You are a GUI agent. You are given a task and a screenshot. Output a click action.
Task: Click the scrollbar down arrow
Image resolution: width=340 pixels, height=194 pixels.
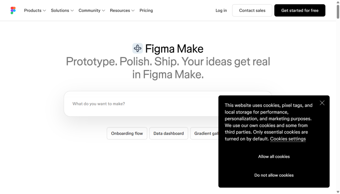point(338,192)
